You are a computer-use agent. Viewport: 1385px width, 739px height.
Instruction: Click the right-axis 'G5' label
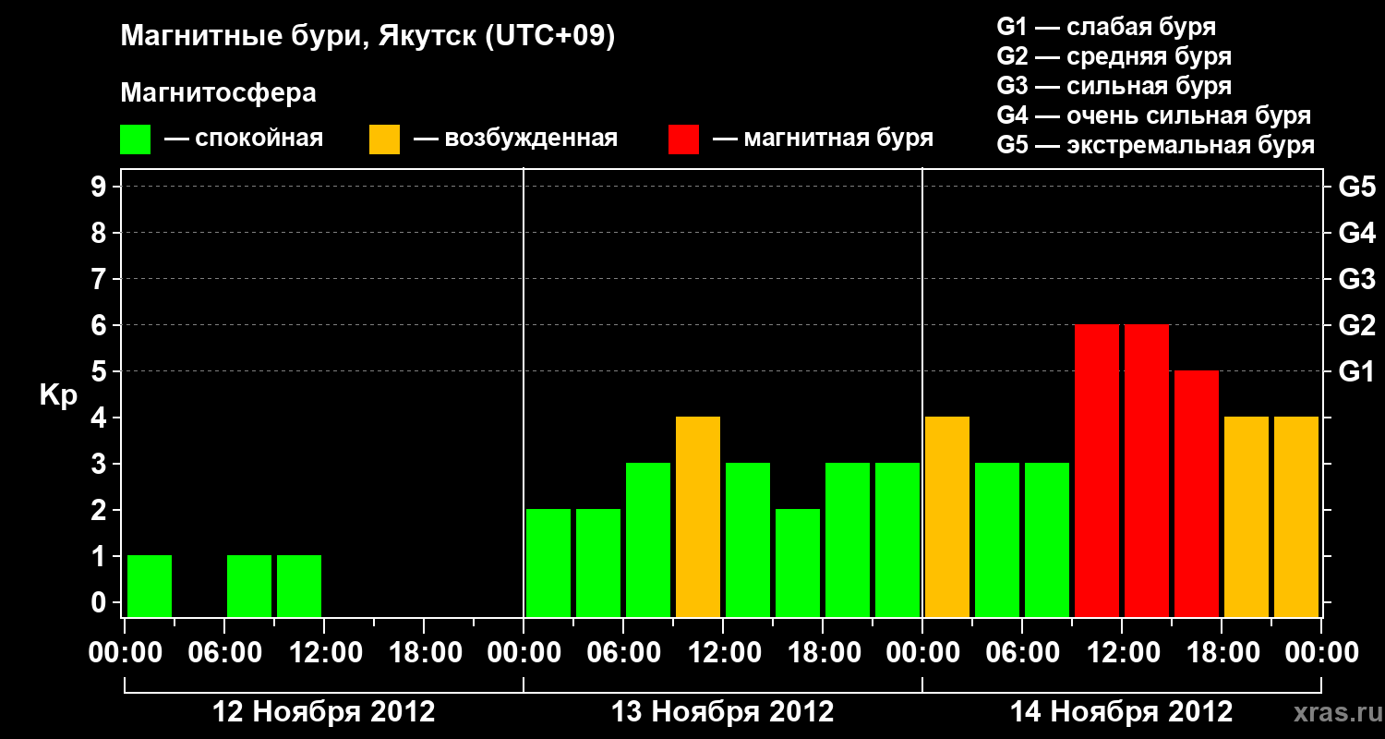tap(1356, 187)
